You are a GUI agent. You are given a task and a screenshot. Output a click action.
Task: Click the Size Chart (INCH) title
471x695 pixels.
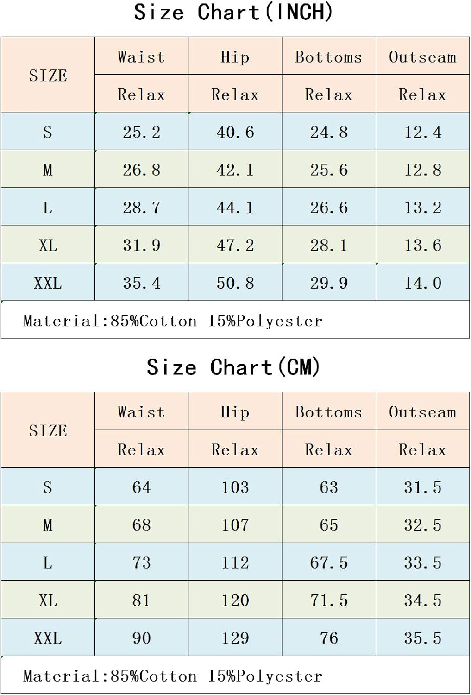pos(233,13)
